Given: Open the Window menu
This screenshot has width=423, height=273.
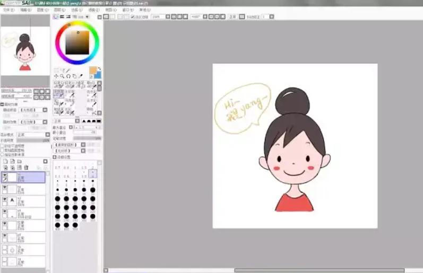Looking at the screenshot, I should point(128,10).
